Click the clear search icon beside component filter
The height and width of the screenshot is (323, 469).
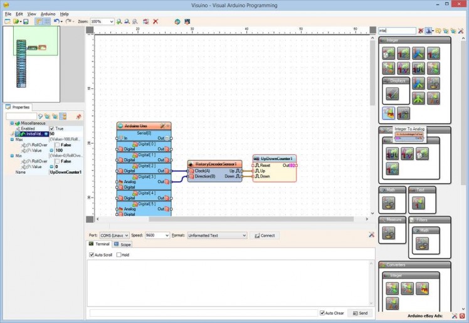(x=421, y=30)
